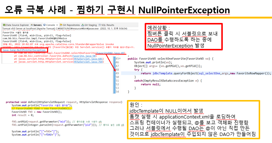Click the highlighted '// FavoriteDAO fDAO = new FavoriteDAO();' line
Viewport: 272px width, 143px height.
(41, 109)
